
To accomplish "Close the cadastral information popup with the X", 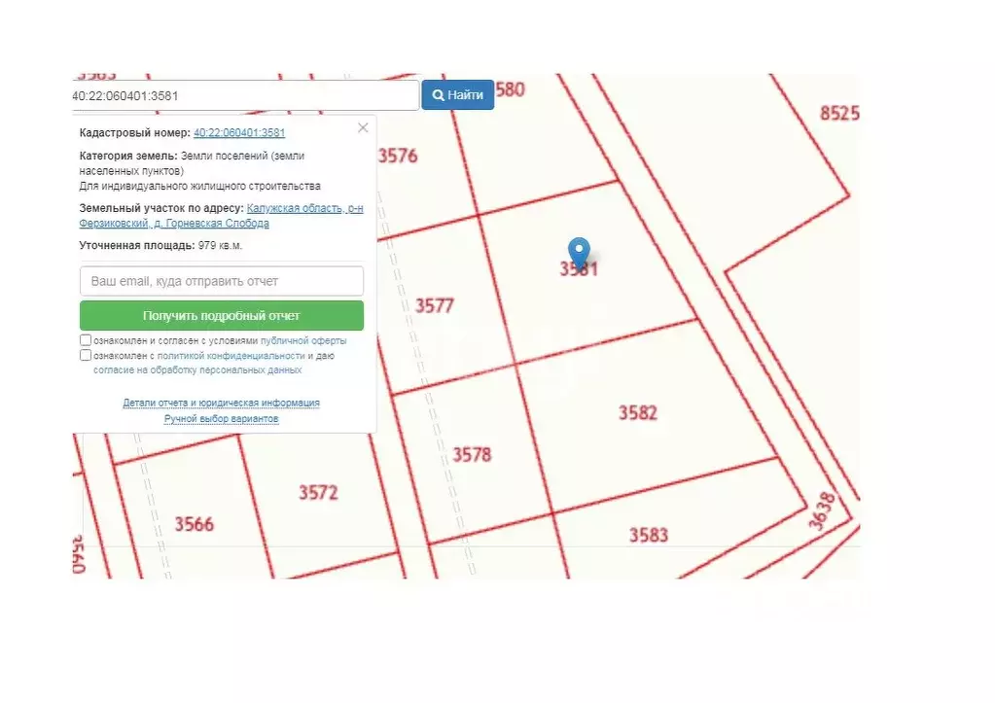I will (x=362, y=127).
